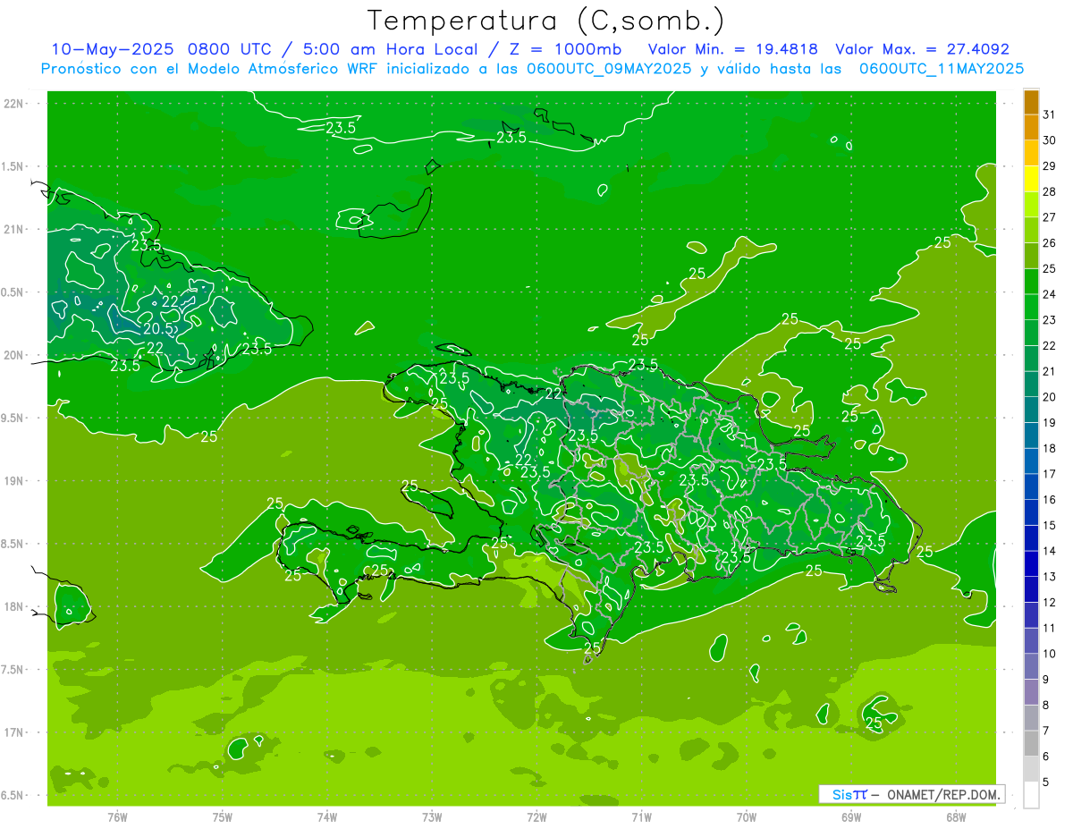The image size is (1073, 829).
Task: Pick the yellow swatch between 28 and 29
Action: 1032,179
